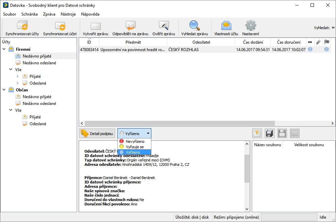Expand Přijaté under Firemní Vše
The height and width of the screenshot is (222, 336).
point(18,76)
